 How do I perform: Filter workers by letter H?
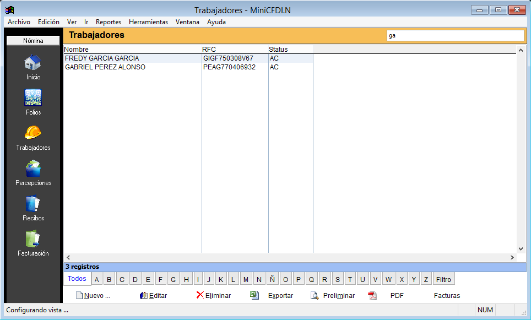coord(186,279)
